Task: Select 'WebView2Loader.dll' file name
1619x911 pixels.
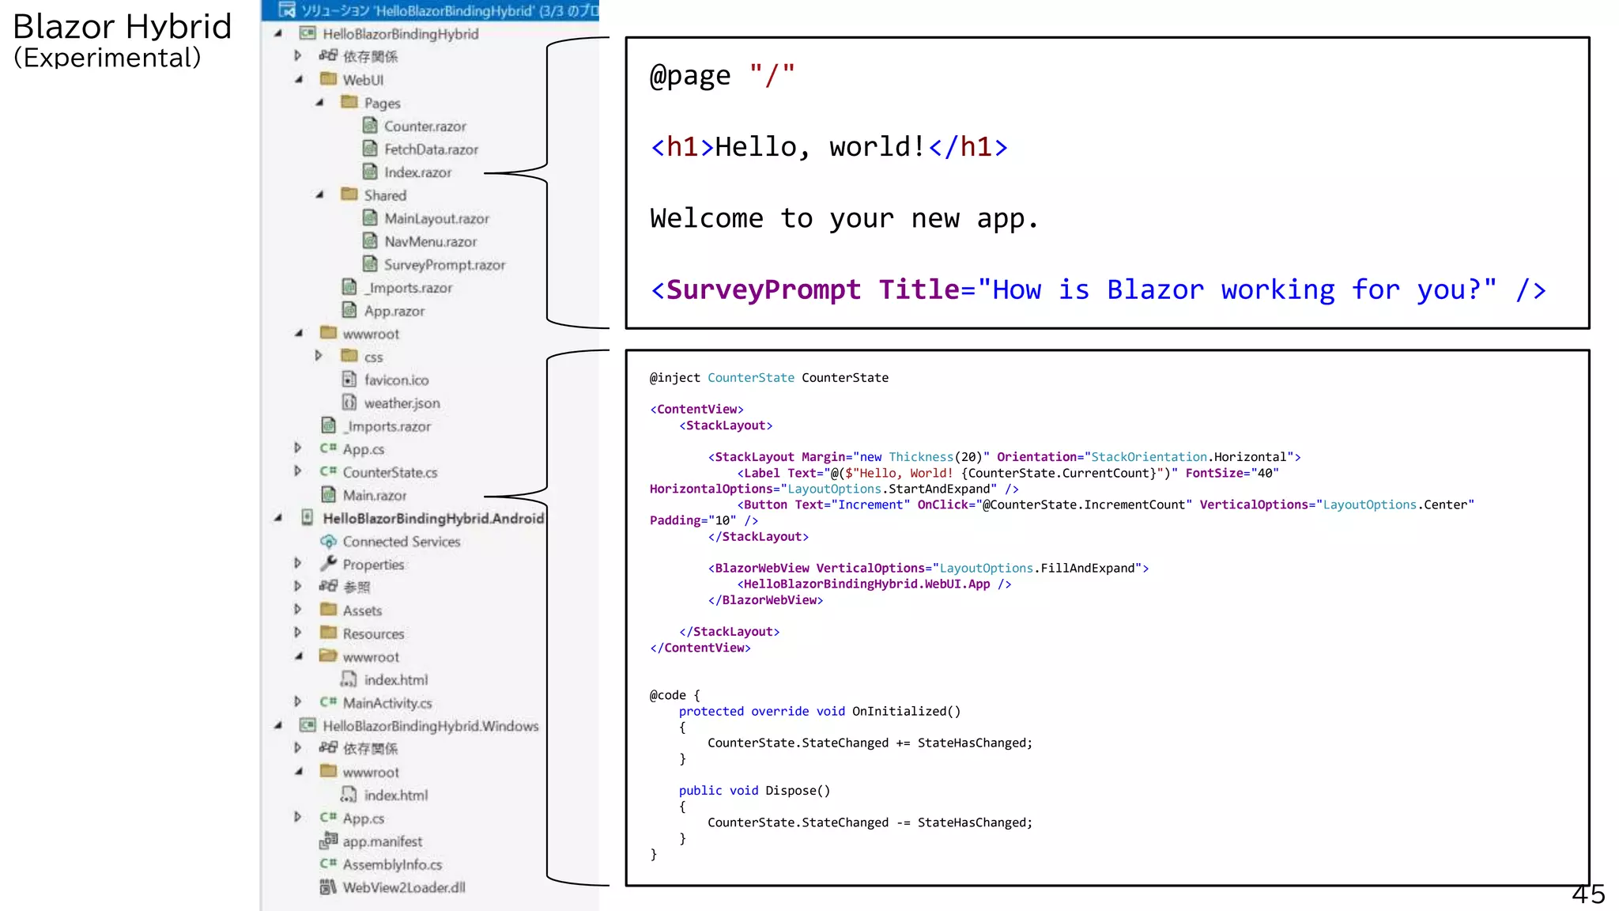Action: point(404,888)
